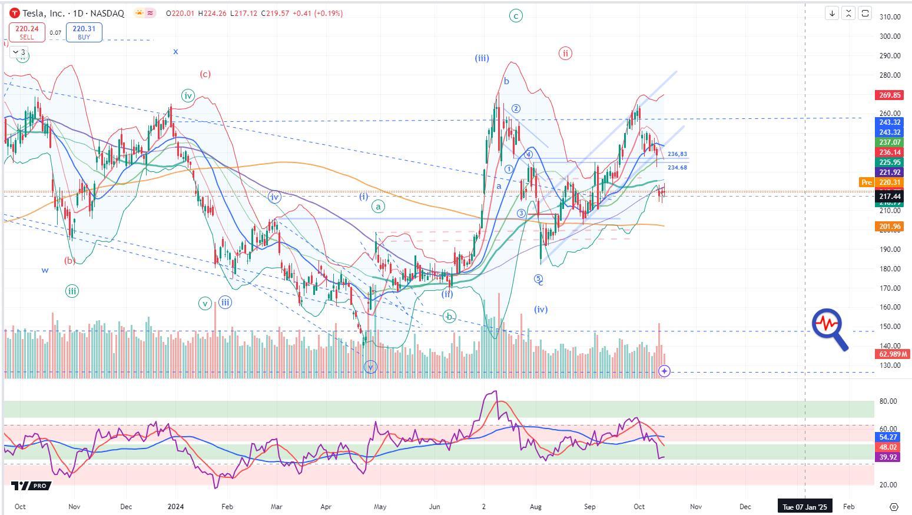Screen dimensions: 912x515
Task: Click the blue '(iv)' wave label below August
Action: (541, 309)
